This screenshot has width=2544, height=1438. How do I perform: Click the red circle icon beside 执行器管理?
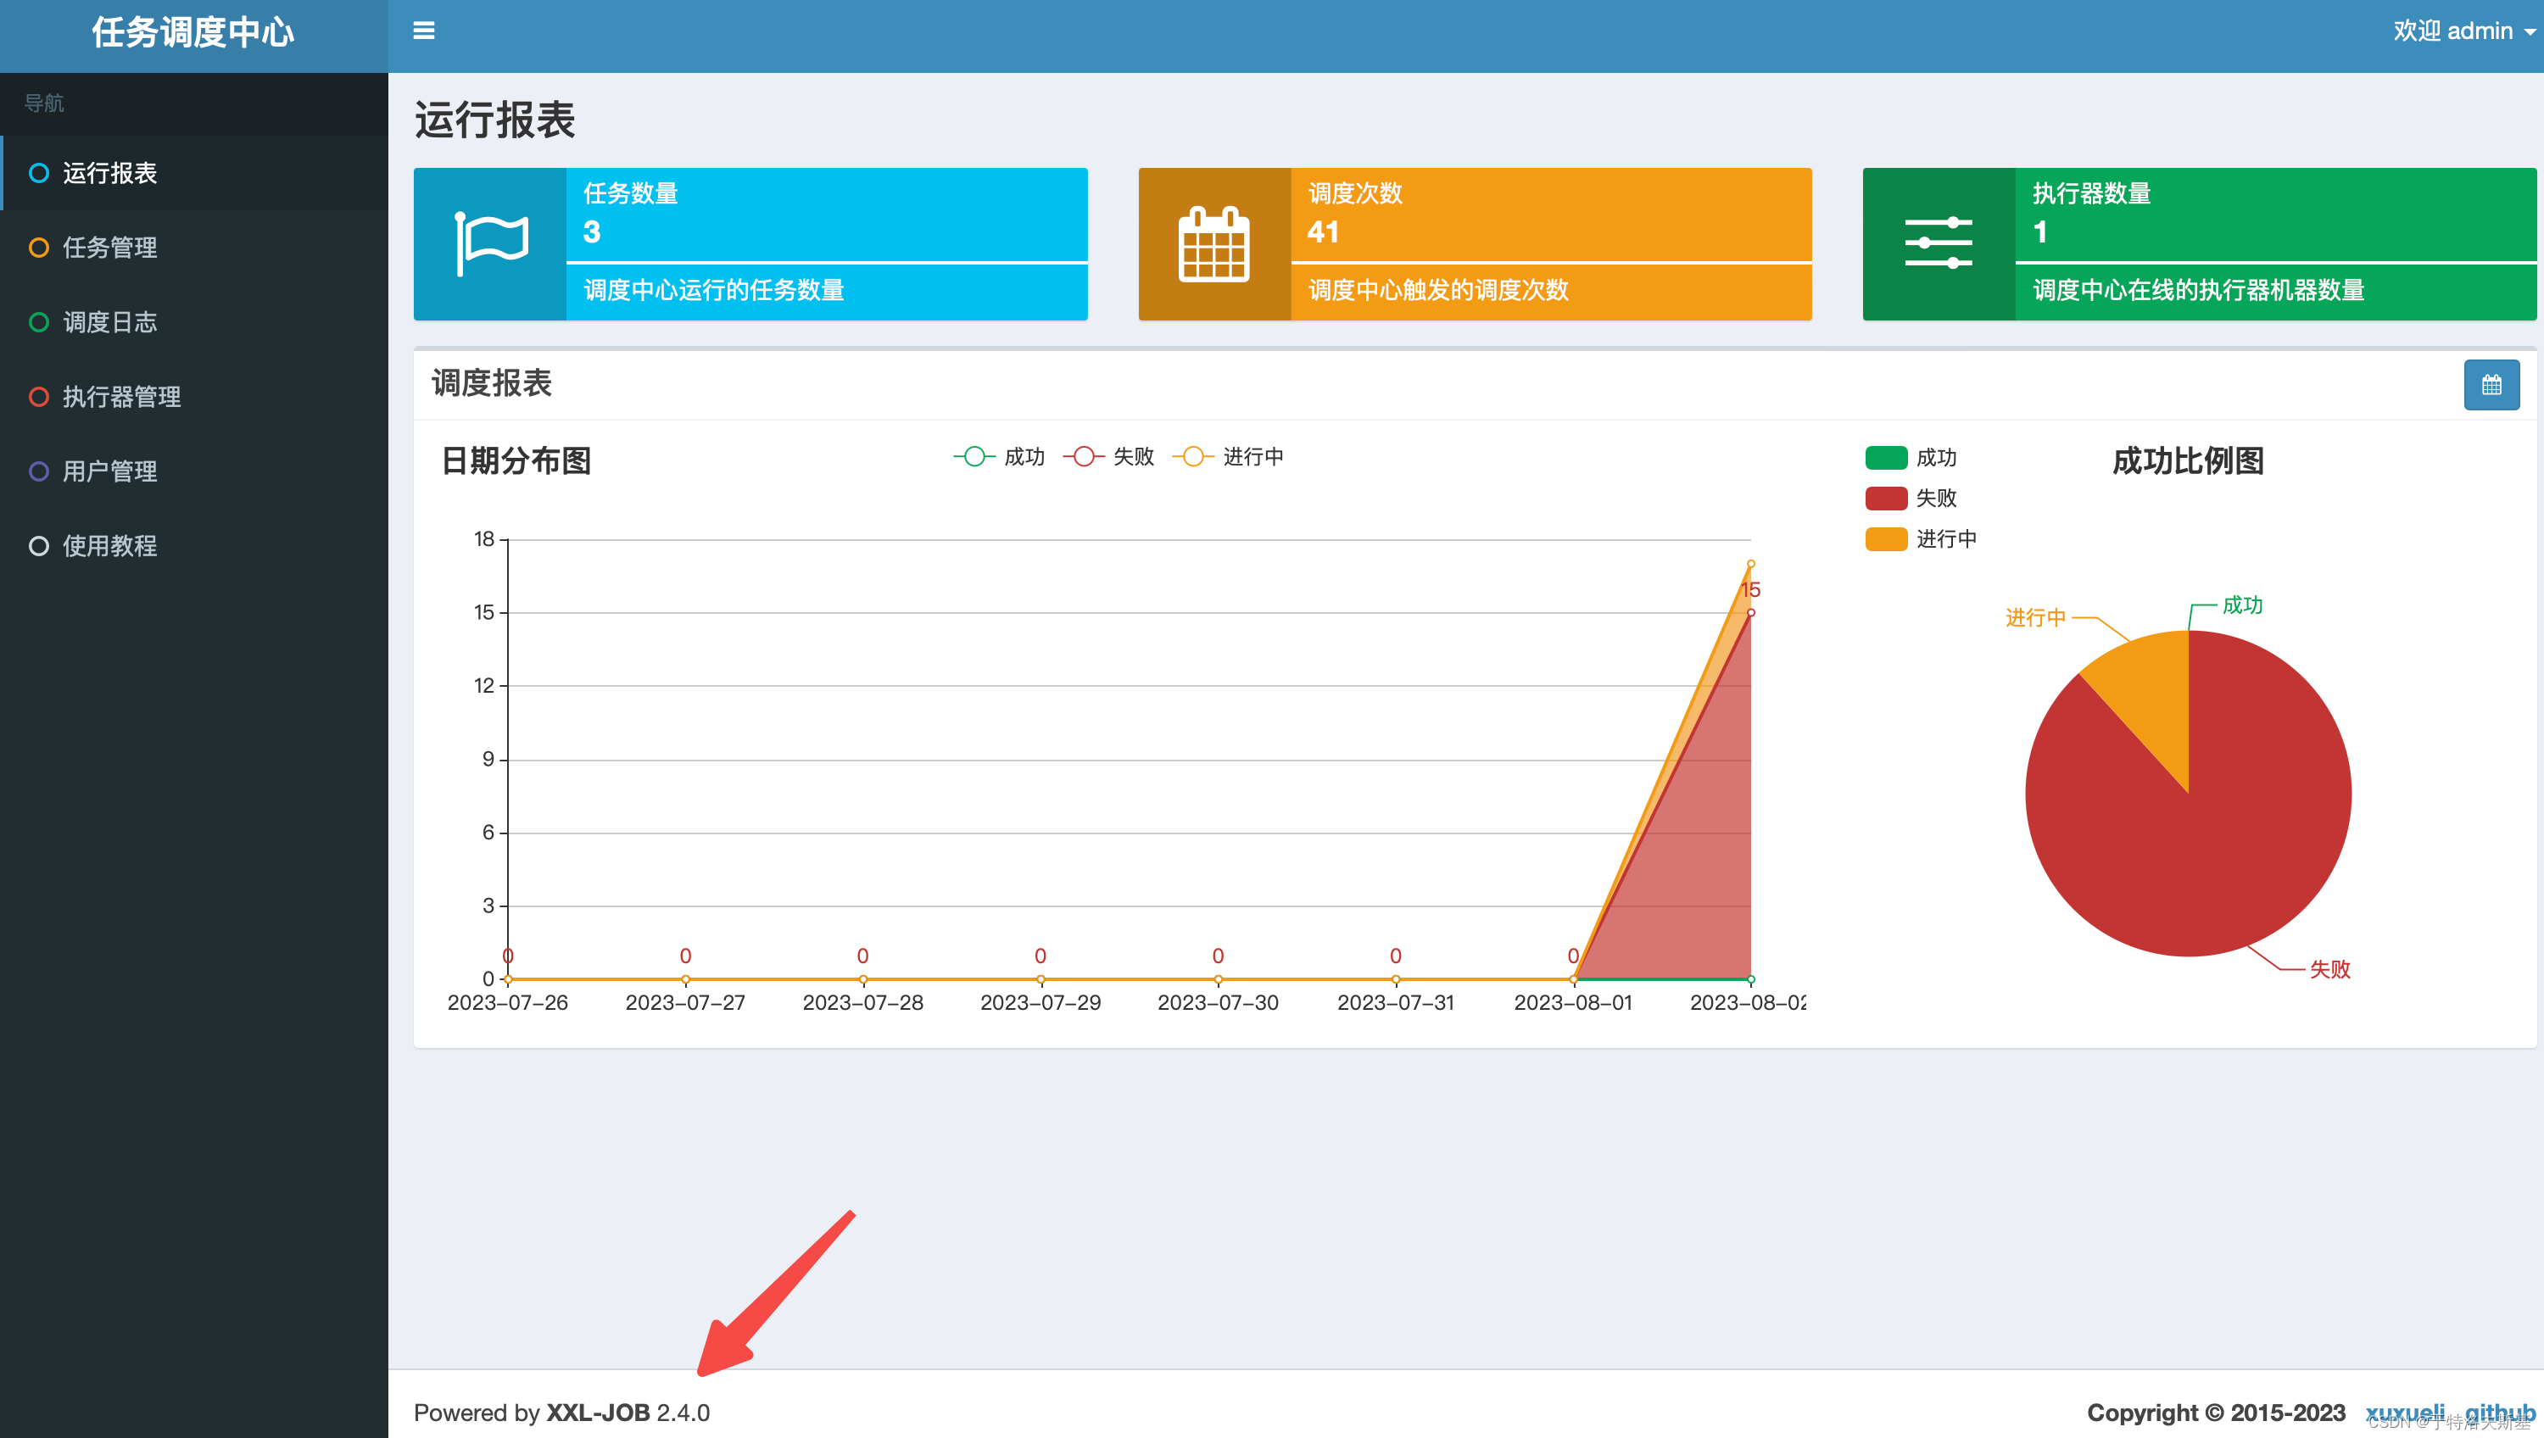tap(38, 397)
